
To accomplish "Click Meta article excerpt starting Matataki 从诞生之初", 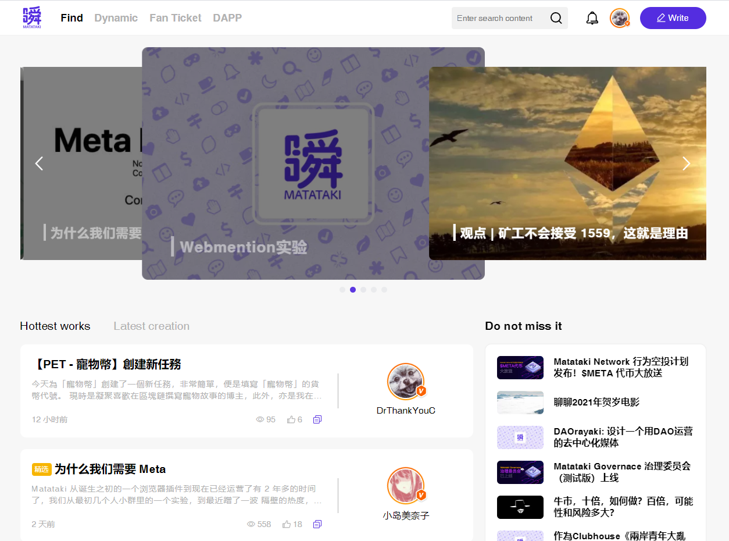I will 177,494.
